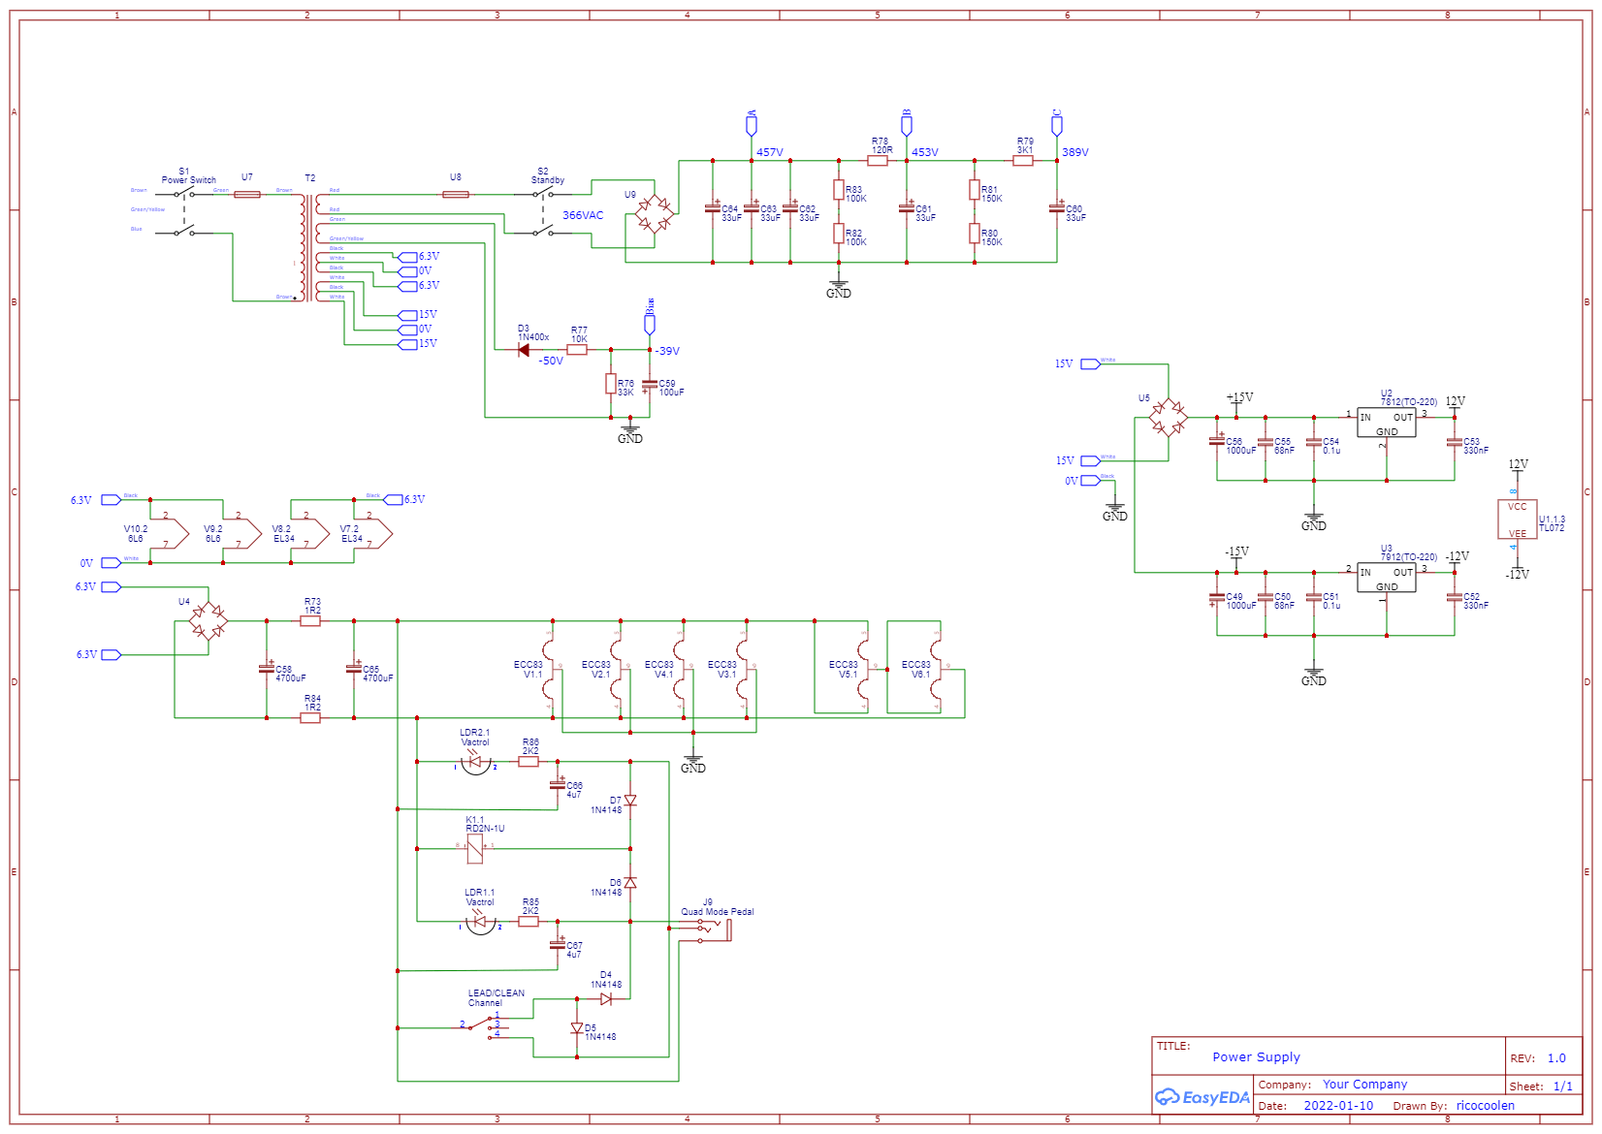Click the ECC83 V1.1 heater symbol
This screenshot has width=1602, height=1134.
[x=550, y=669]
